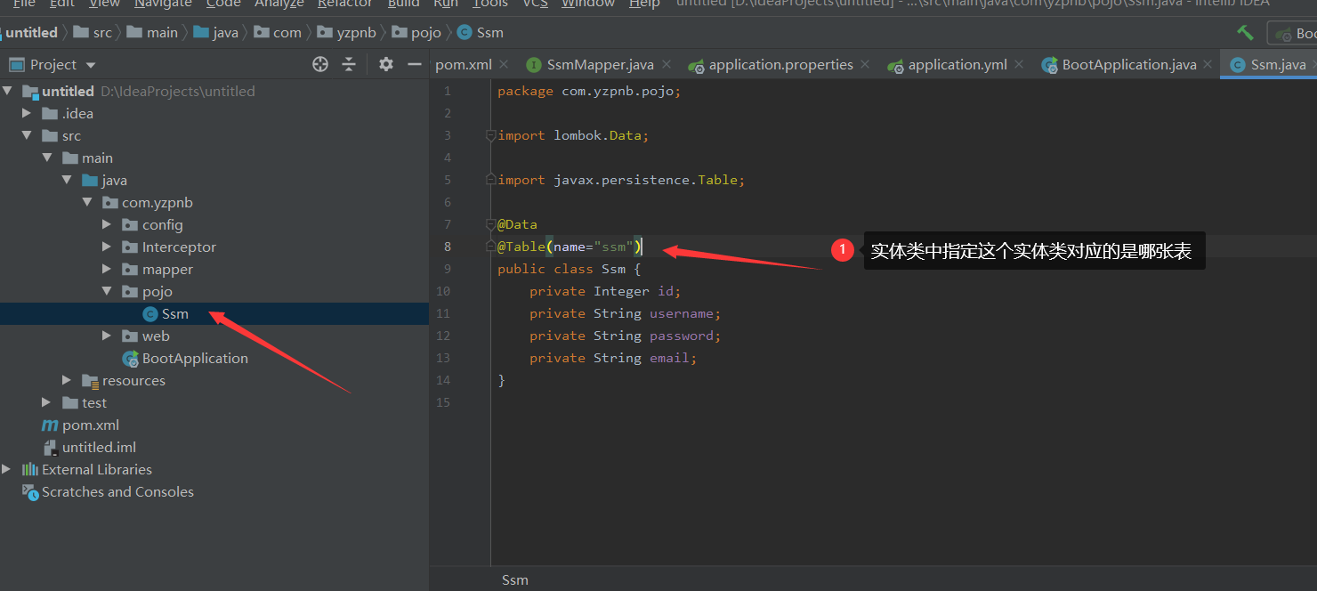
Task: Expand External Libraries node
Action: pyautogui.click(x=8, y=469)
